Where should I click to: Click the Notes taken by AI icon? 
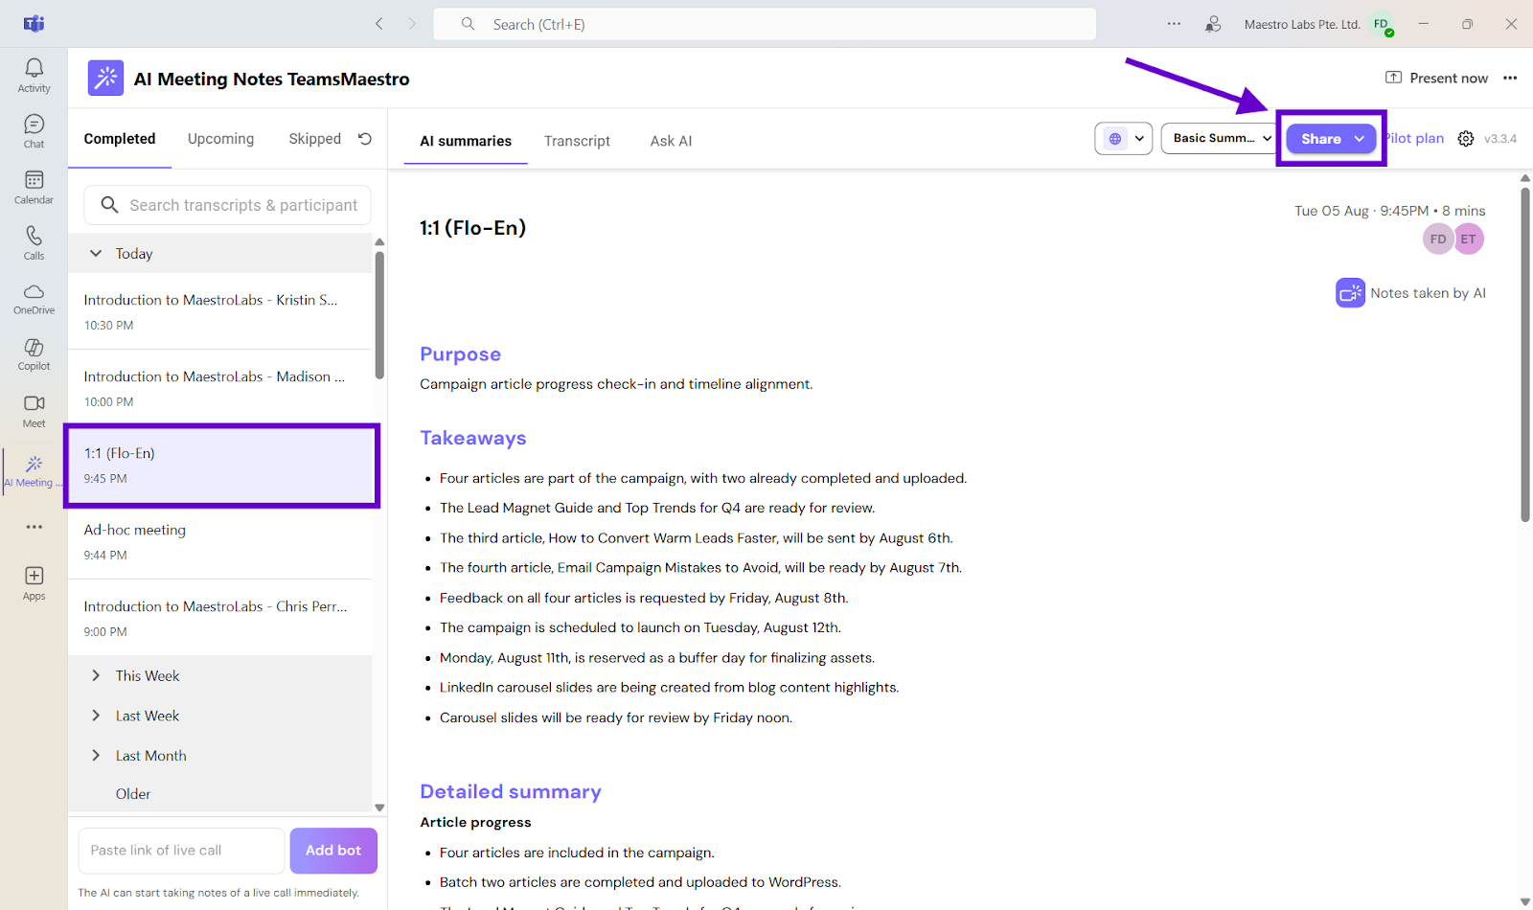pos(1350,293)
